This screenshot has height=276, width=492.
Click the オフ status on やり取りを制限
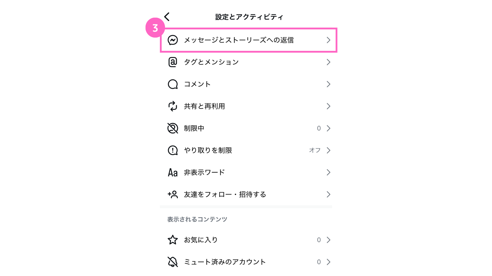click(315, 150)
